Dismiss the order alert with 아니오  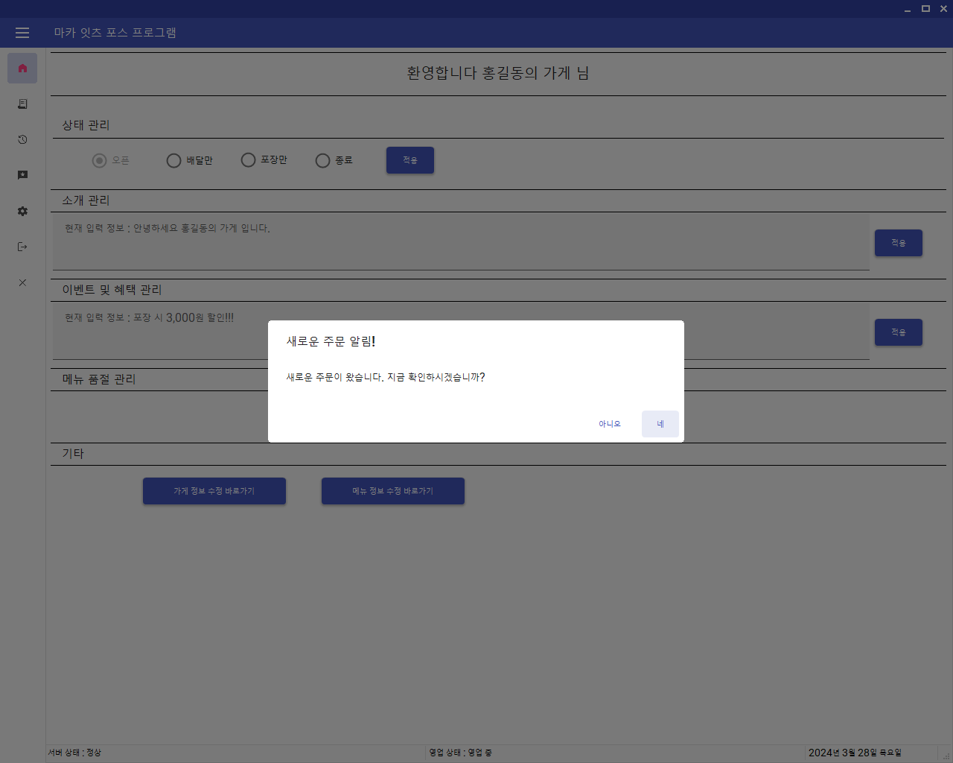tap(609, 424)
